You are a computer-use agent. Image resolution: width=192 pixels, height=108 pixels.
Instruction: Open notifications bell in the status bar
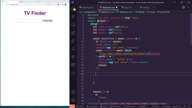[x=189, y=106]
